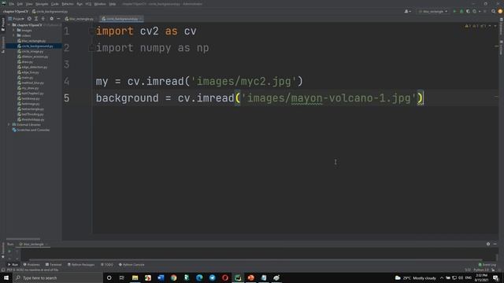Select circle_image.py in project tree
Screen dimensions: 504x283
tap(30, 51)
